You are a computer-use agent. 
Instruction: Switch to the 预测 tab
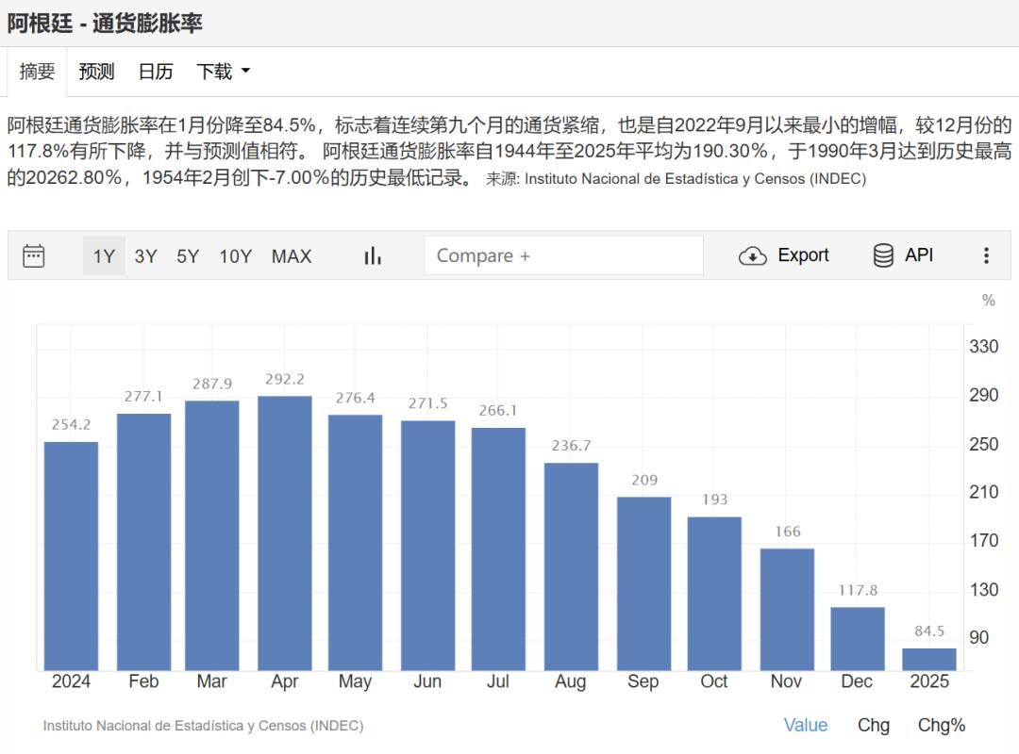pyautogui.click(x=96, y=72)
